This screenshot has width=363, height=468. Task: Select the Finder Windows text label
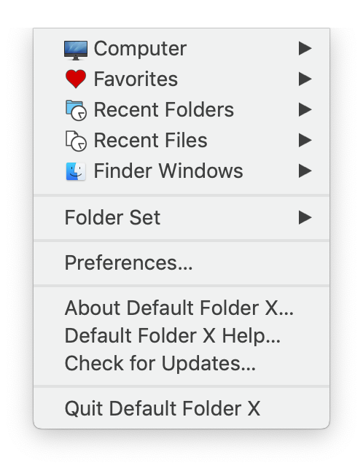tap(168, 171)
